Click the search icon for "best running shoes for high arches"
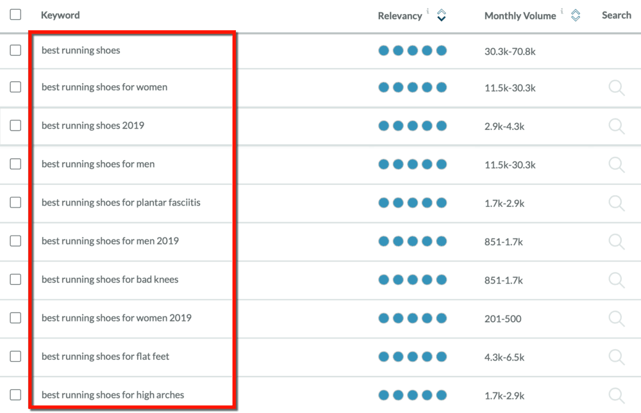Viewport: 641px width, 413px height. [x=617, y=395]
